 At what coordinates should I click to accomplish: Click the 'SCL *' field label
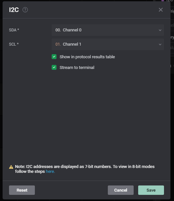[14, 44]
